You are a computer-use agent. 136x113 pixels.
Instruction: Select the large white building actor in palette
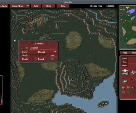pos(125,72)
